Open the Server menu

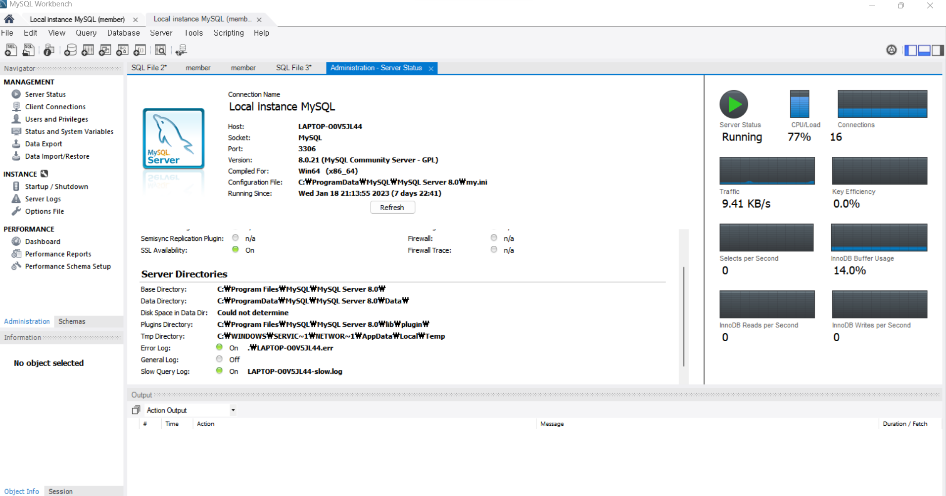pos(161,33)
